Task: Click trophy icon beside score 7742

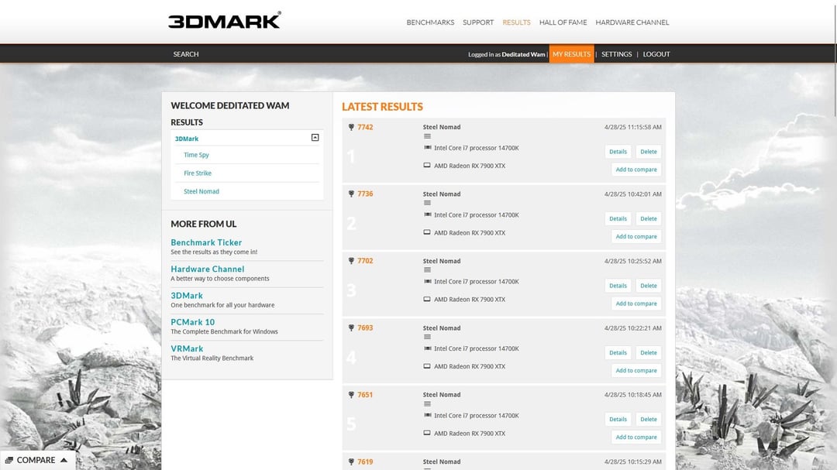Action: (351, 127)
